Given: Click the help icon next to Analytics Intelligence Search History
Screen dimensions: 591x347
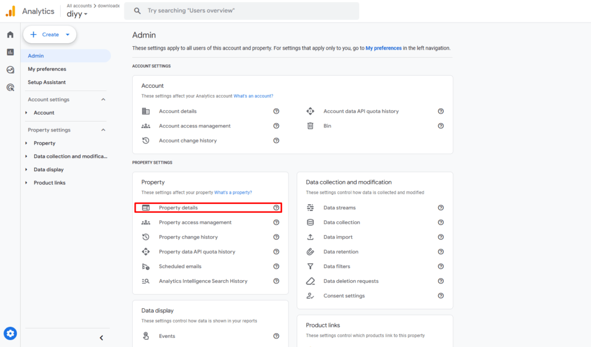Looking at the screenshot, I should (x=276, y=281).
